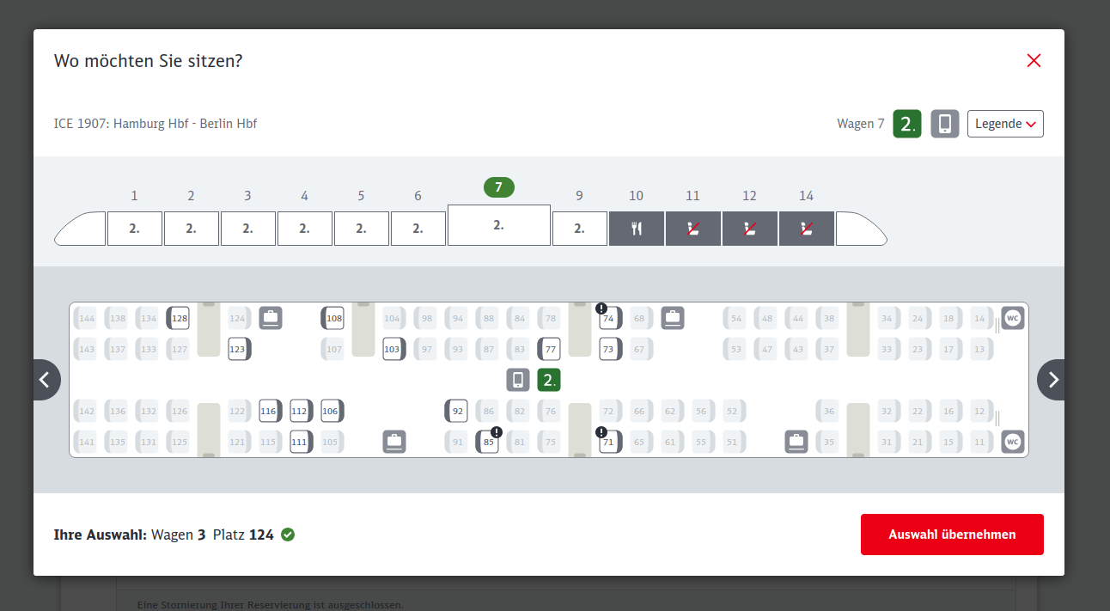Select seat 111
The height and width of the screenshot is (611, 1110).
click(x=299, y=443)
